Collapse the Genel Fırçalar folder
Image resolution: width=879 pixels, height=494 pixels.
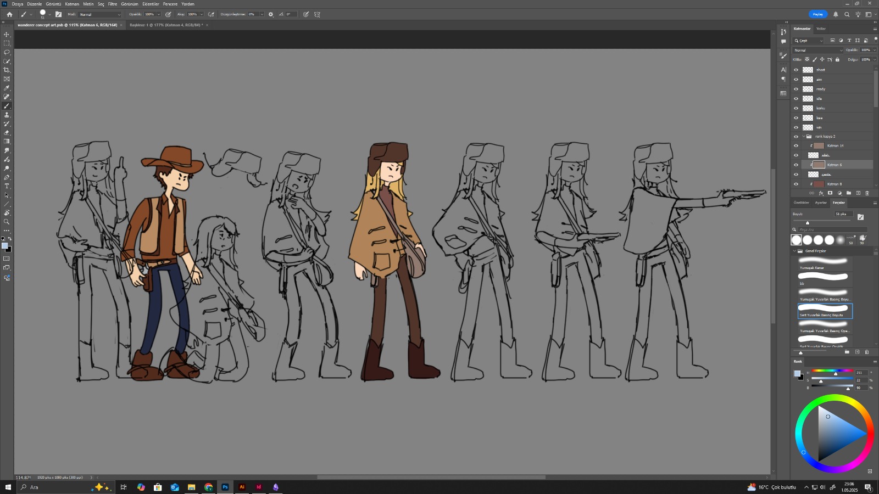pyautogui.click(x=794, y=251)
